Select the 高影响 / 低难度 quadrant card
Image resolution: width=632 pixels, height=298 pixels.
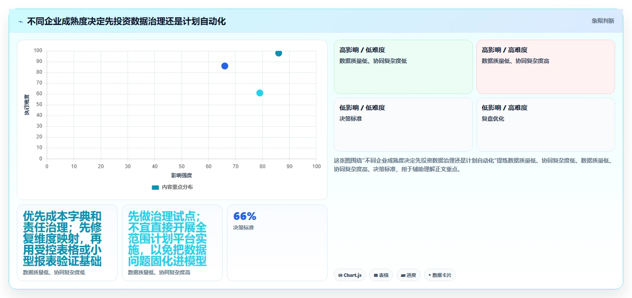[x=403, y=67]
